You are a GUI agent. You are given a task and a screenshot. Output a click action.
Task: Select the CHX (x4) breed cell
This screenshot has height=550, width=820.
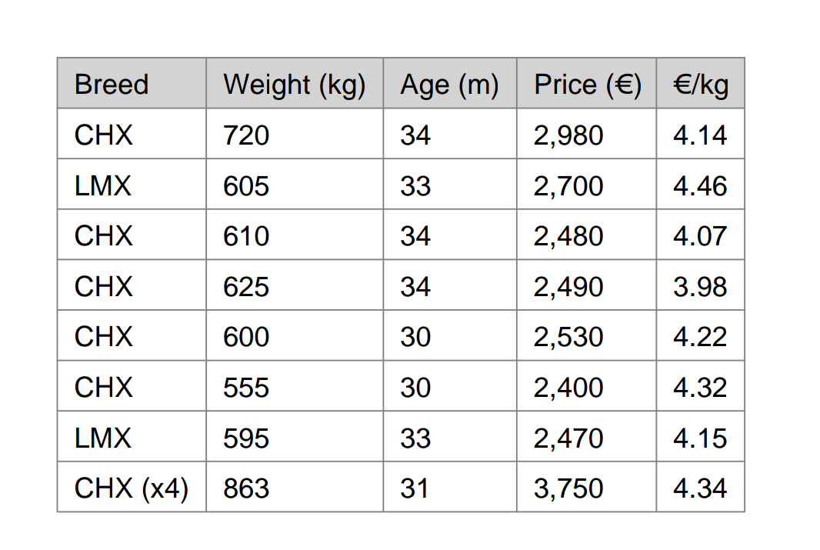pyautogui.click(x=132, y=487)
